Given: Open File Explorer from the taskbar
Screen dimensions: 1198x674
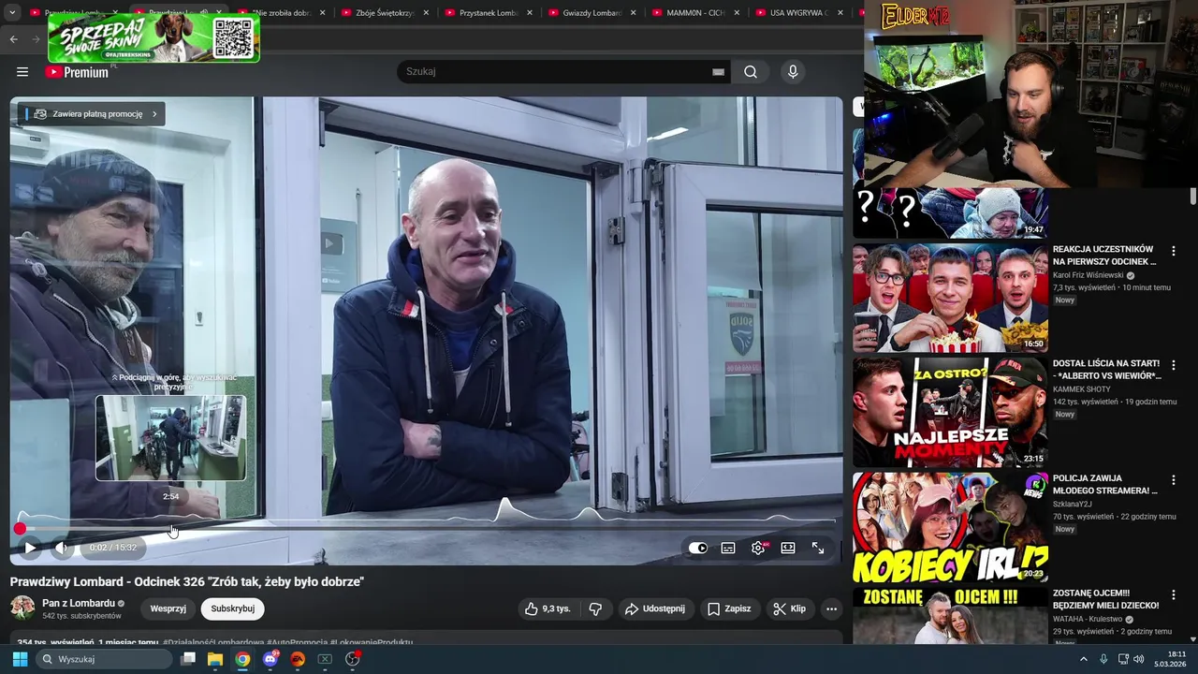Looking at the screenshot, I should [x=215, y=659].
